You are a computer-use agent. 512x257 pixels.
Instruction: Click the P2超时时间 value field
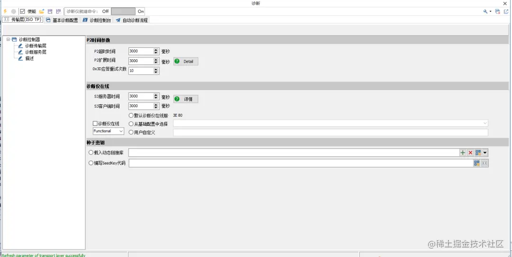tap(141, 51)
